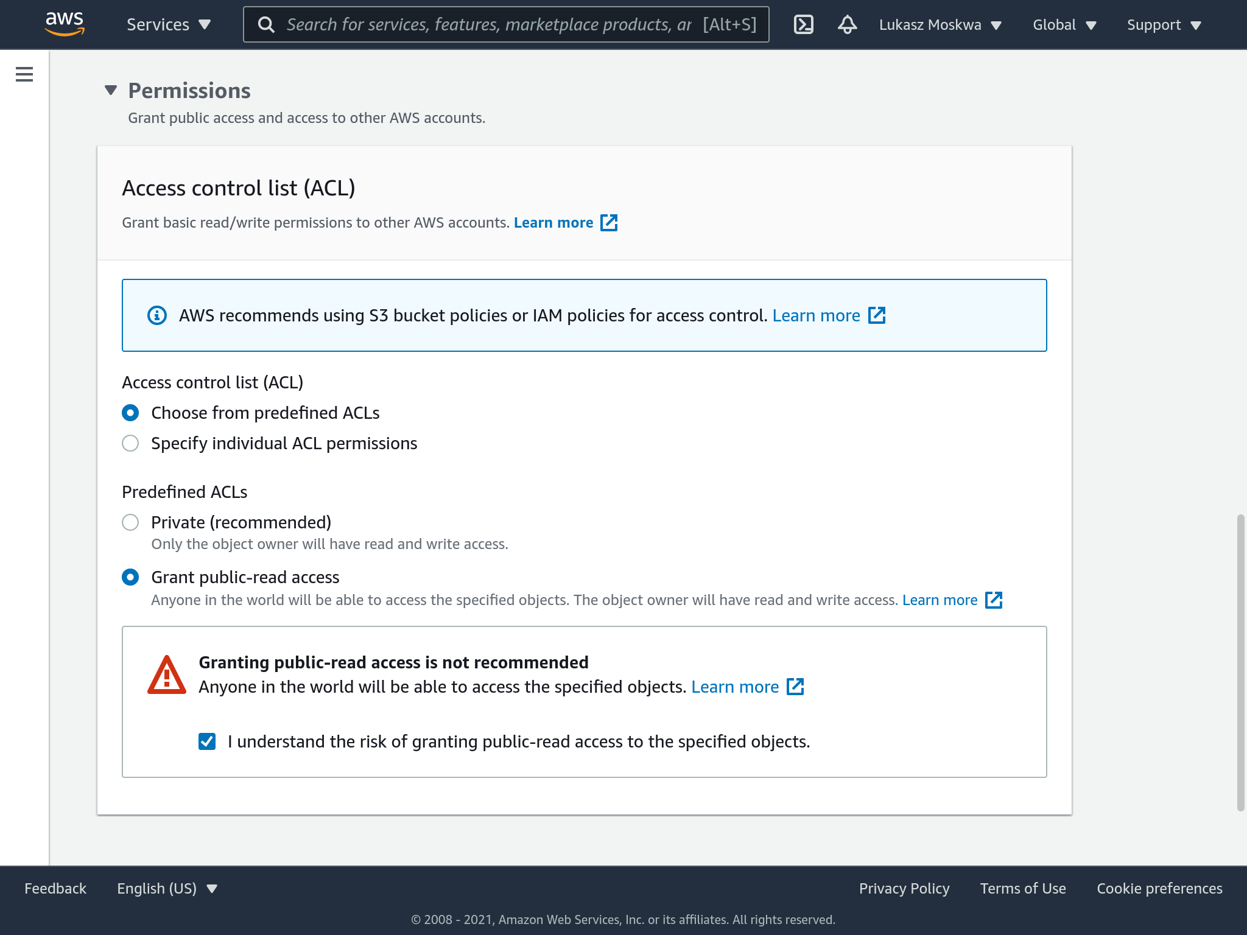Image resolution: width=1247 pixels, height=935 pixels.
Task: Click external link icon in public-read warning box
Action: (x=795, y=687)
